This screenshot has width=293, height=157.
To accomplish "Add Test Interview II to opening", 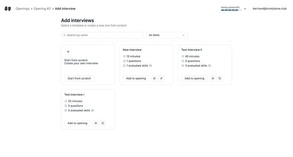I will (x=194, y=78).
